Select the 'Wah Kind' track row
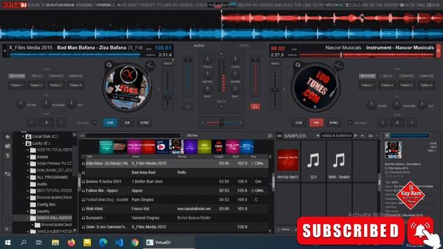 point(174,209)
